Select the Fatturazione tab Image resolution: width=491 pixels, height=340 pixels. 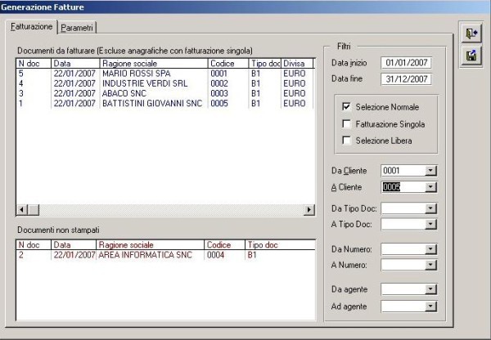click(31, 27)
